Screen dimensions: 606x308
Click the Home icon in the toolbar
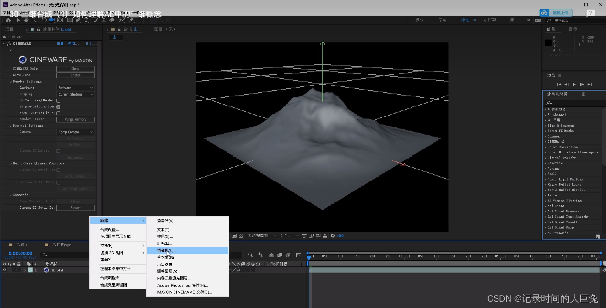(8, 20)
